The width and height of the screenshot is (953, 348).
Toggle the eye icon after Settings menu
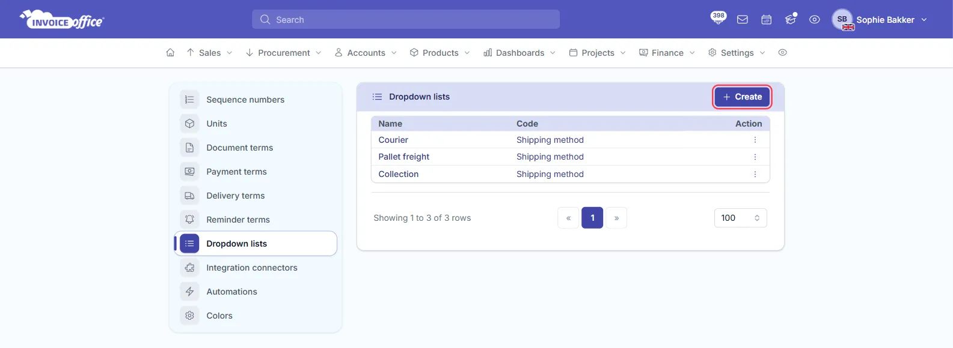click(x=782, y=53)
